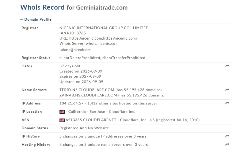Click the Registrar row label
236x149 pixels.
30,28
